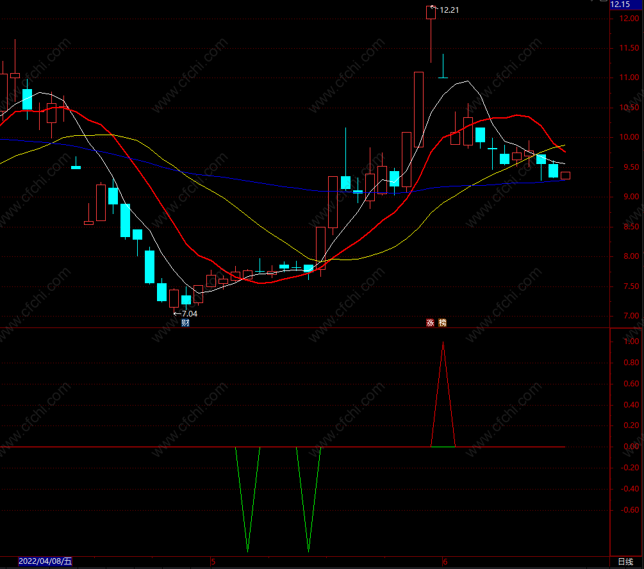Click the 12.21 high price annotation
Viewport: 644px width, 569px height.
point(449,10)
